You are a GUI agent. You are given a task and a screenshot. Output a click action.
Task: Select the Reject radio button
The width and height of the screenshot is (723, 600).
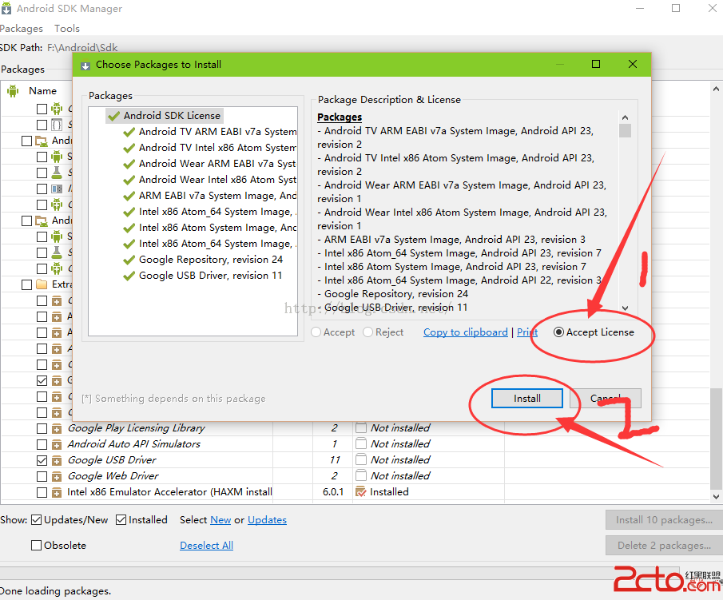[367, 332]
